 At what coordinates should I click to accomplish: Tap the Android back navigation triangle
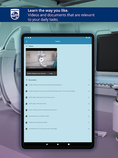pos(47,144)
